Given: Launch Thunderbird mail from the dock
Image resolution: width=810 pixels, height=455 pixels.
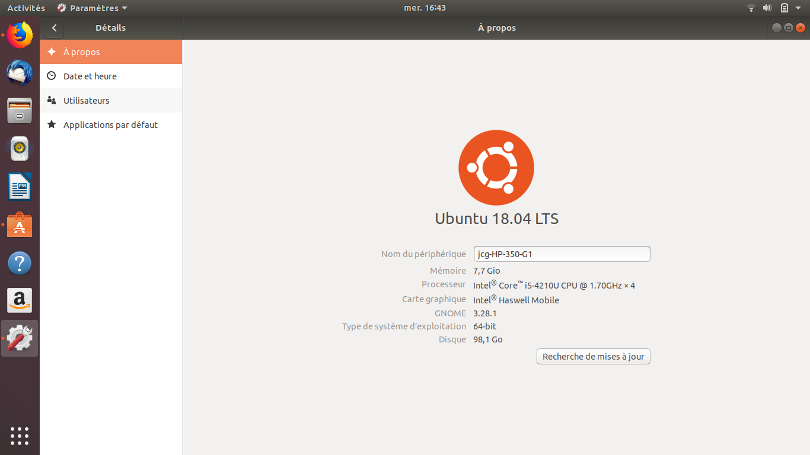Looking at the screenshot, I should (x=20, y=73).
